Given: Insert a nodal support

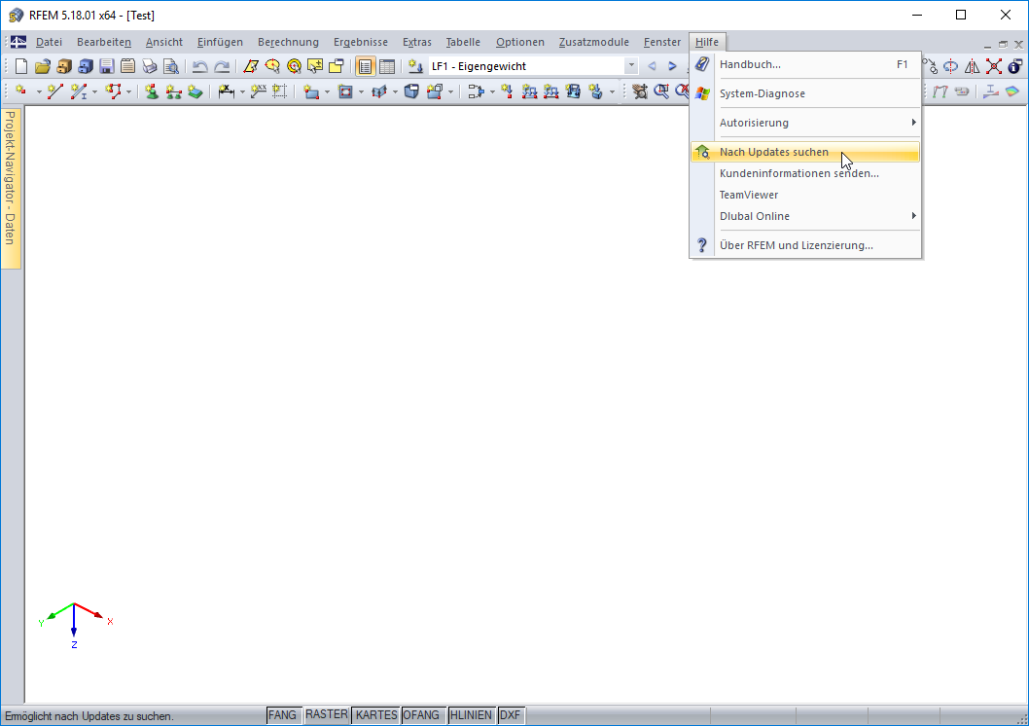Looking at the screenshot, I should 152,91.
